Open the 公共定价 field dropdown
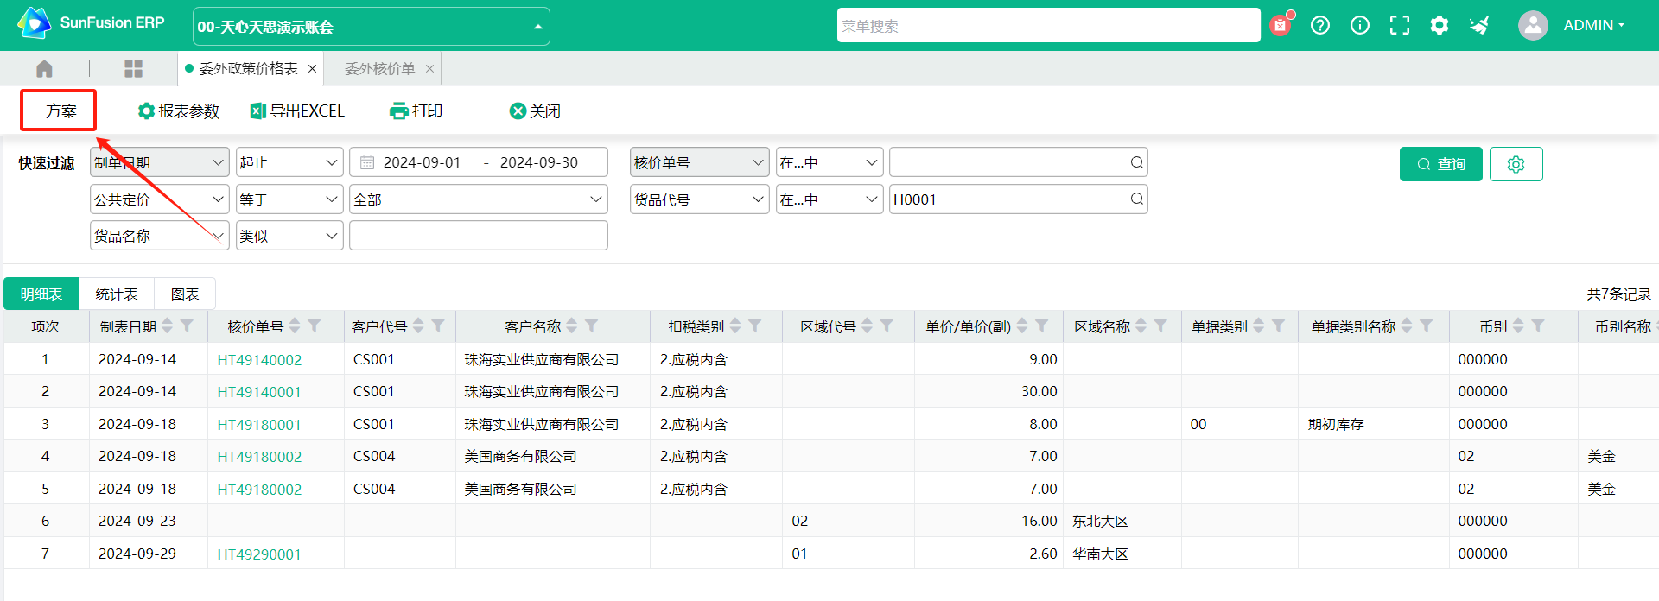 [160, 199]
